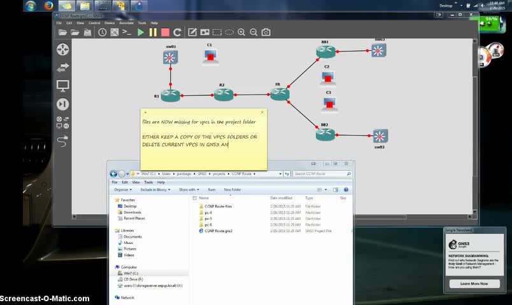The width and height of the screenshot is (512, 305).
Task: Click the Zoom out magnifier icon
Action: [253, 32]
